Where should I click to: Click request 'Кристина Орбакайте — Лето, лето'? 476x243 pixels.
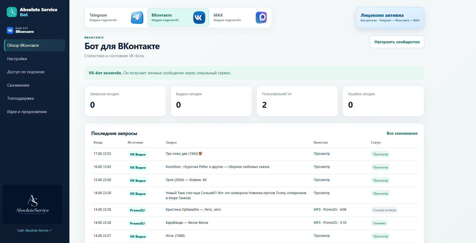193,210
